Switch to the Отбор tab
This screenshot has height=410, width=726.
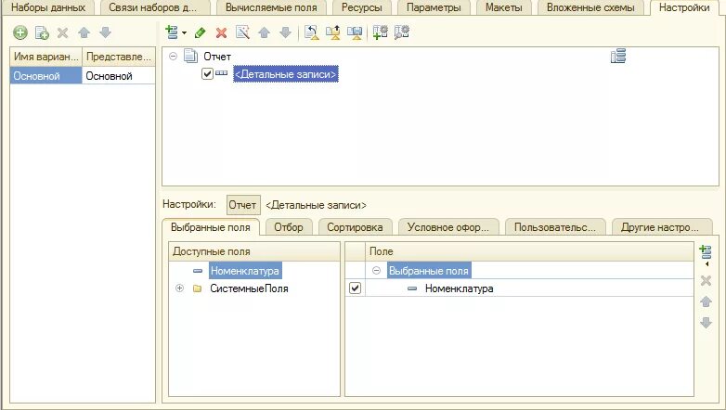[x=289, y=227]
